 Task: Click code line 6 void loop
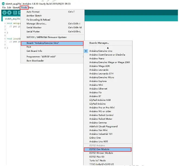coord(14,39)
